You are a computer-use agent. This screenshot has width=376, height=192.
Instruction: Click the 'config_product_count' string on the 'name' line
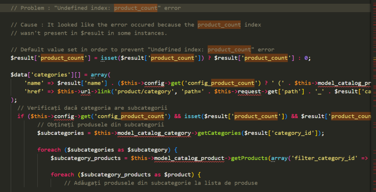click(x=221, y=83)
